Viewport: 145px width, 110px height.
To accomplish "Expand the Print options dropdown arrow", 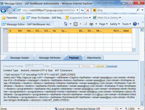I will pos(96,24).
